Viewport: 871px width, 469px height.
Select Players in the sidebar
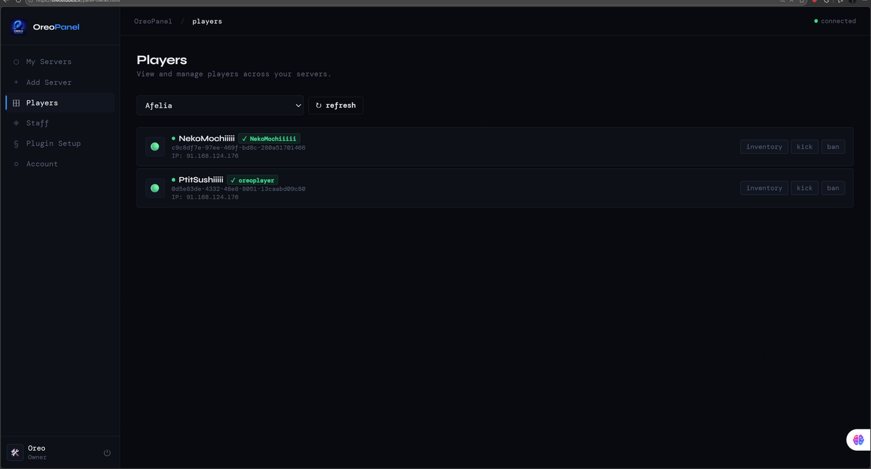[x=60, y=103]
